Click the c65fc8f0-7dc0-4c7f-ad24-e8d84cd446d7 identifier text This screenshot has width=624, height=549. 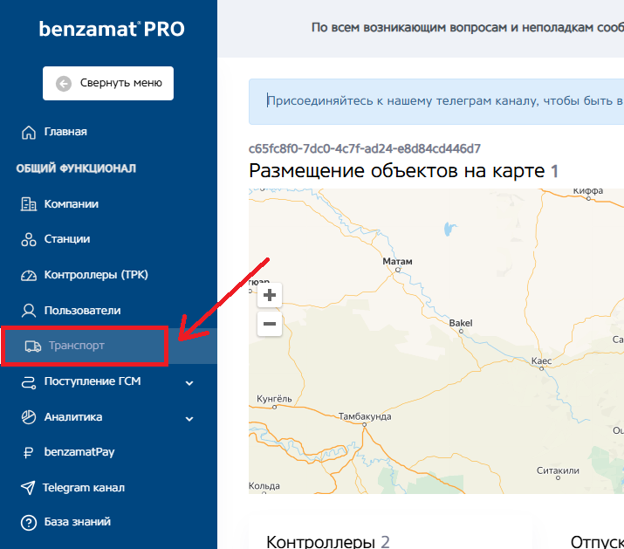point(365,149)
